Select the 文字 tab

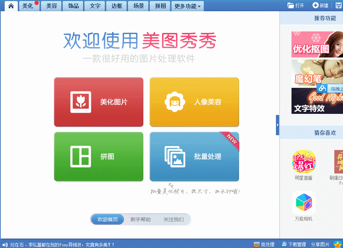(95, 6)
